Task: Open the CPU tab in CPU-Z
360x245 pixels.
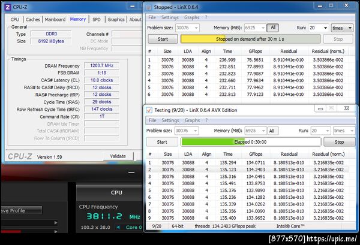Action: coord(15,20)
